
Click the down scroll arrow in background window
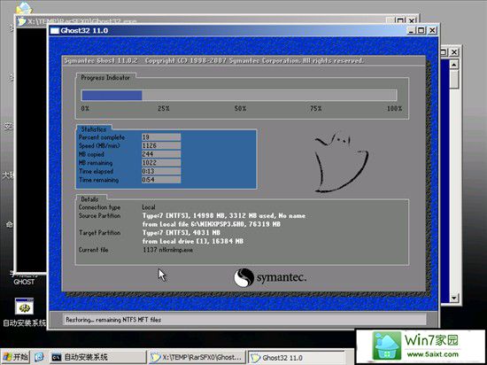[454, 299]
